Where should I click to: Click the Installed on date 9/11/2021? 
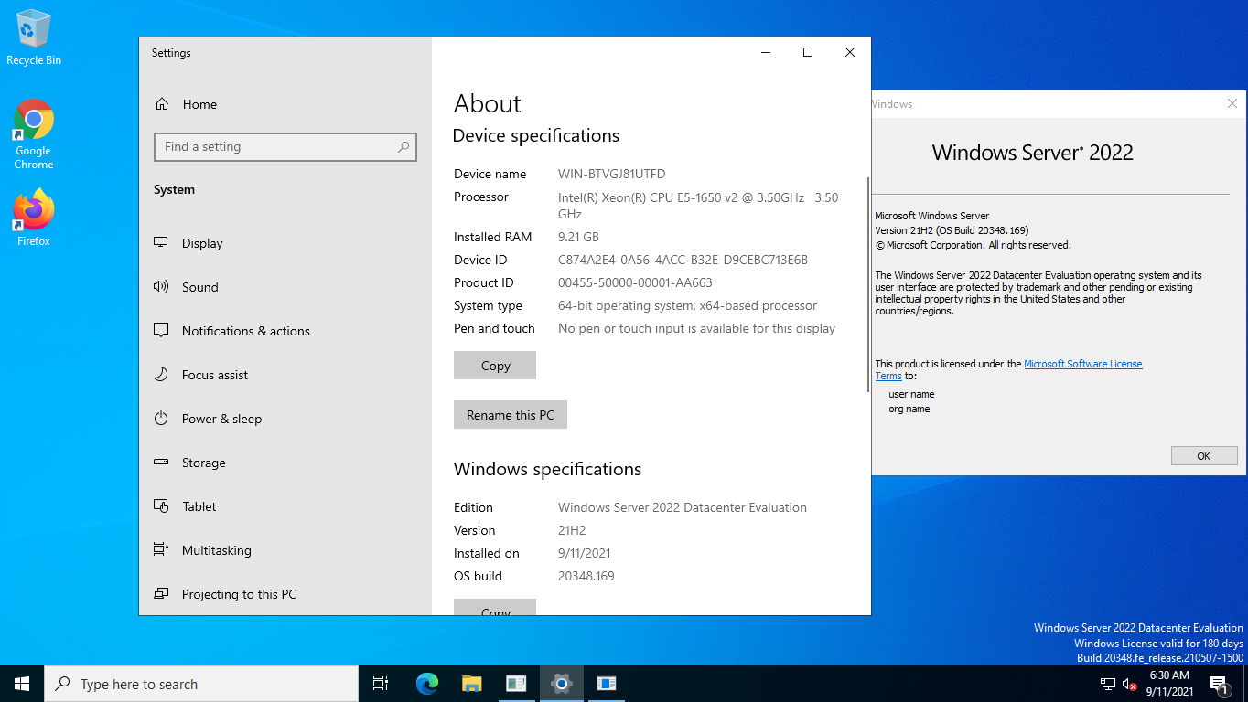(x=585, y=553)
